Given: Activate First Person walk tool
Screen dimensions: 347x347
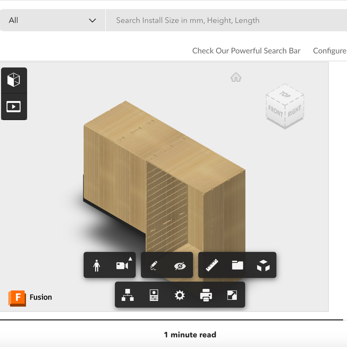Looking at the screenshot, I should click(x=97, y=265).
